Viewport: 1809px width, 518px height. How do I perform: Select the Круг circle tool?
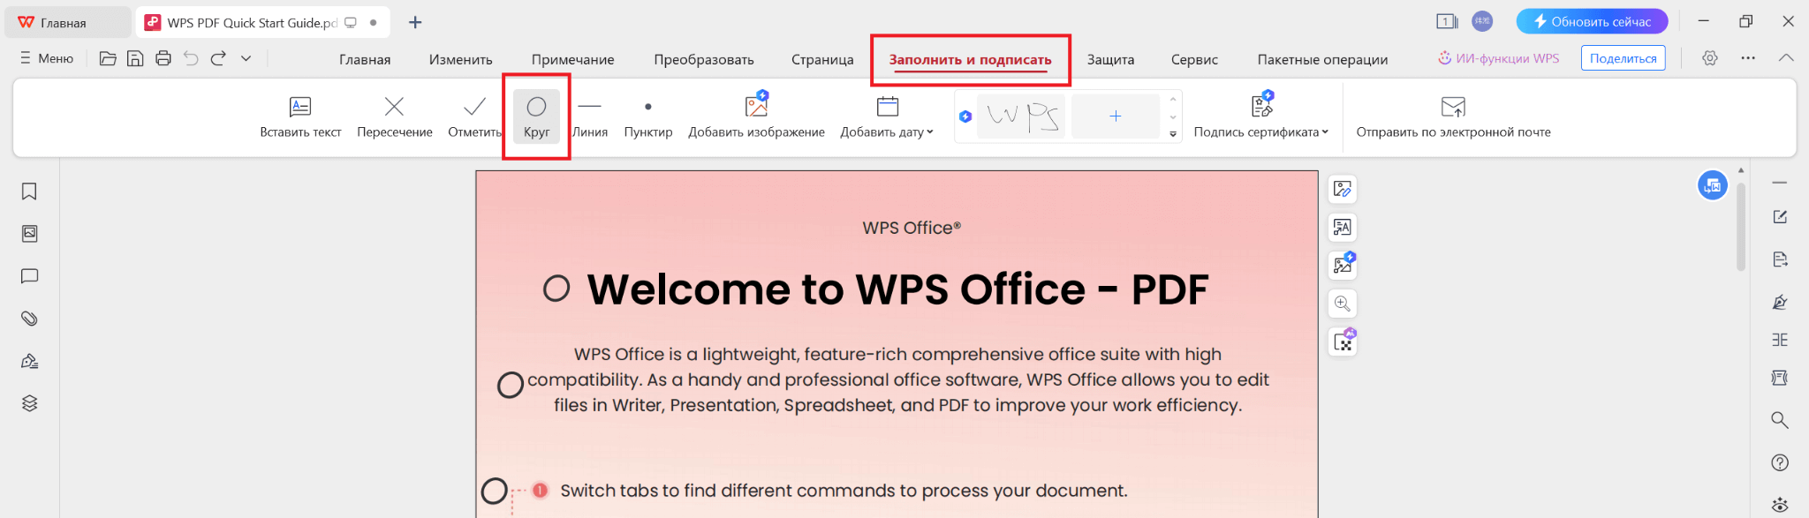pos(536,117)
